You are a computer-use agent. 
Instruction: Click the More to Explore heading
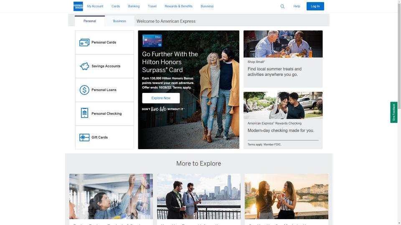(x=199, y=163)
